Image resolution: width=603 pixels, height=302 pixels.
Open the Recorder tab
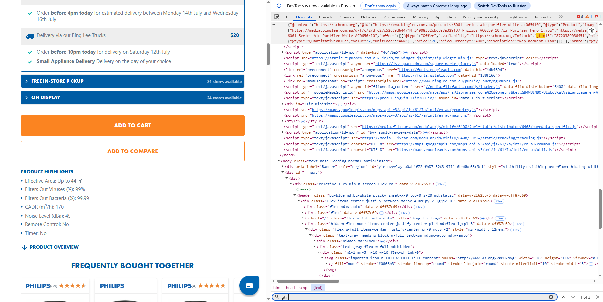[543, 17]
